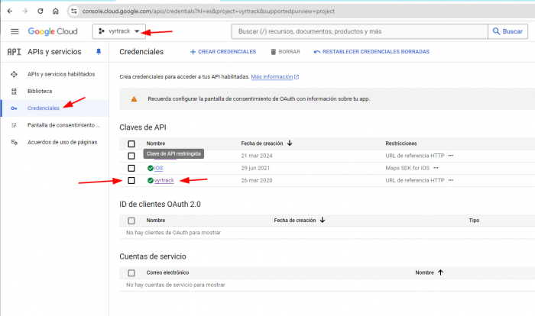This screenshot has width=535, height=316.
Task: Click the Acuerdos de uso settings icon
Action: [14, 142]
